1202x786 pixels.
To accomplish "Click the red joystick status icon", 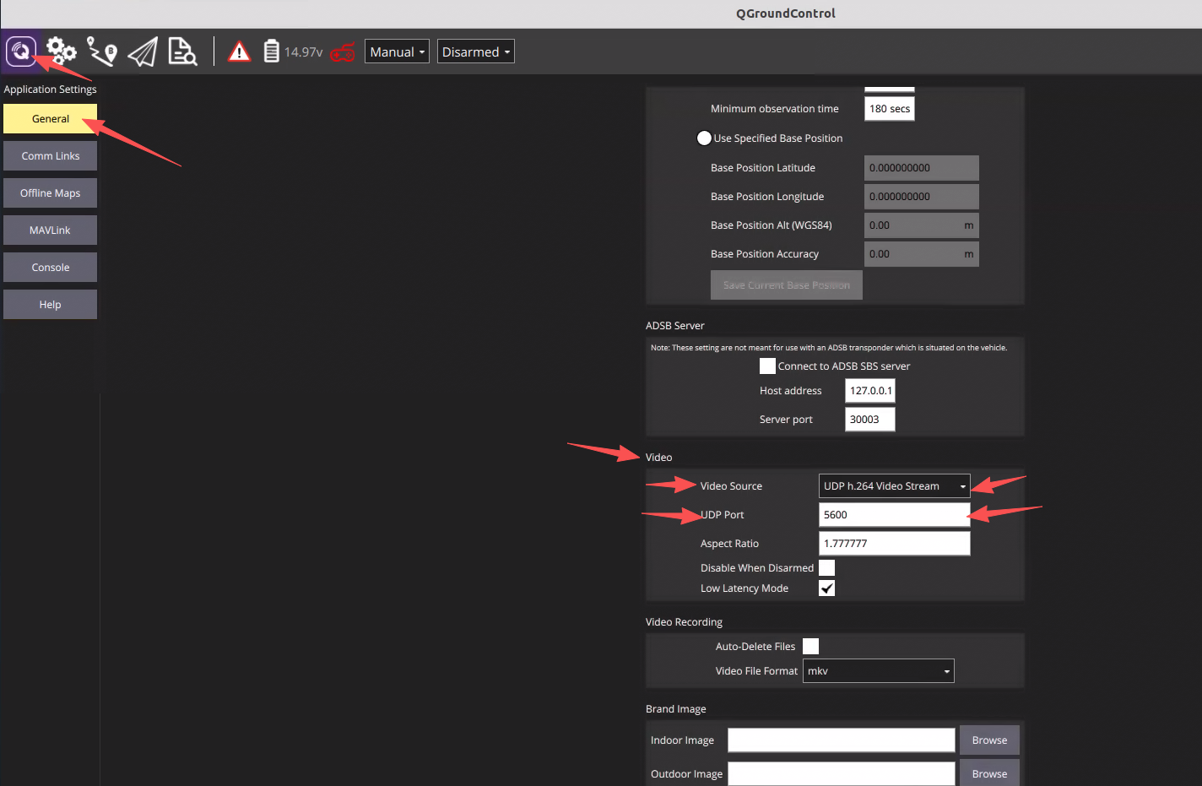I will click(x=343, y=52).
